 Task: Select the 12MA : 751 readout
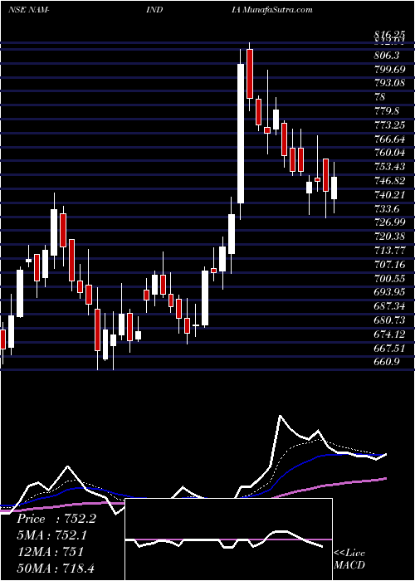tap(51, 552)
